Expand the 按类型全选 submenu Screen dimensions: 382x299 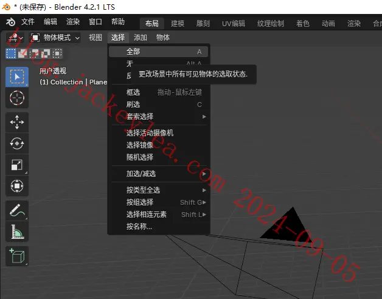point(158,190)
